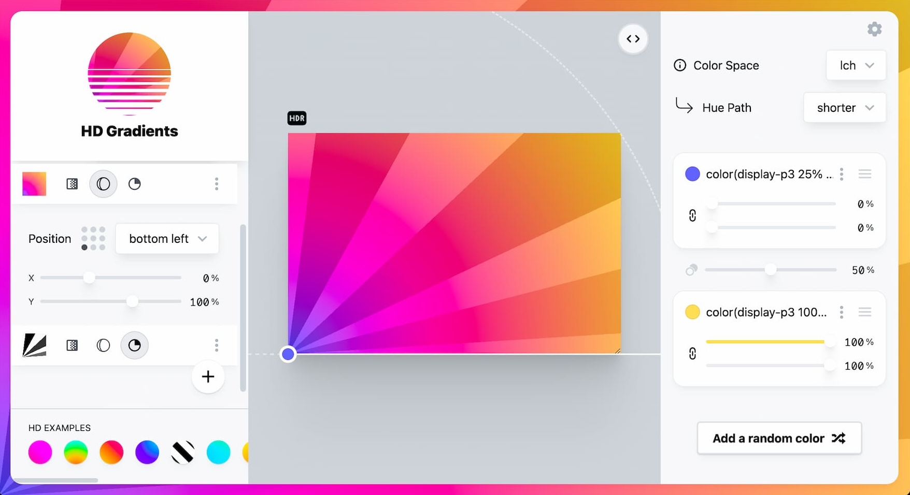Open first gradient layer's three-dot menu
The height and width of the screenshot is (495, 910).
(x=217, y=184)
